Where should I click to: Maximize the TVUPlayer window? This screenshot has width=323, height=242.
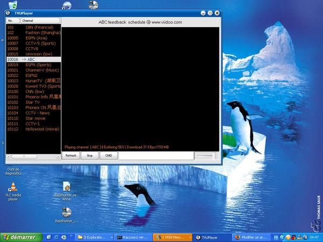tap(210, 13)
